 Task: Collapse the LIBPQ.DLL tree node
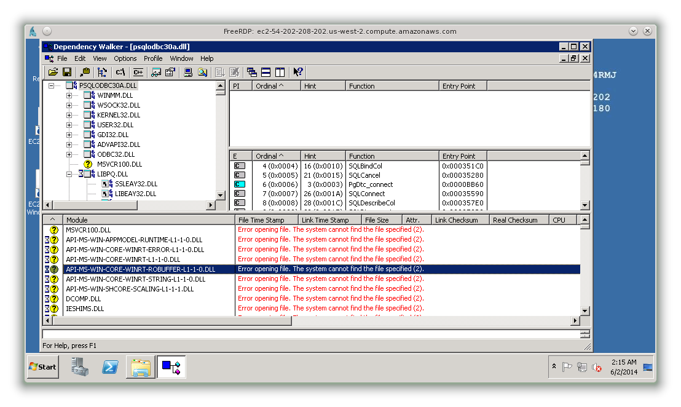pos(69,174)
